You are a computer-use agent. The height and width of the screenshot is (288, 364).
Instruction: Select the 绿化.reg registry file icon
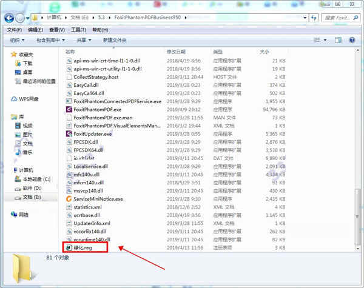(69, 247)
